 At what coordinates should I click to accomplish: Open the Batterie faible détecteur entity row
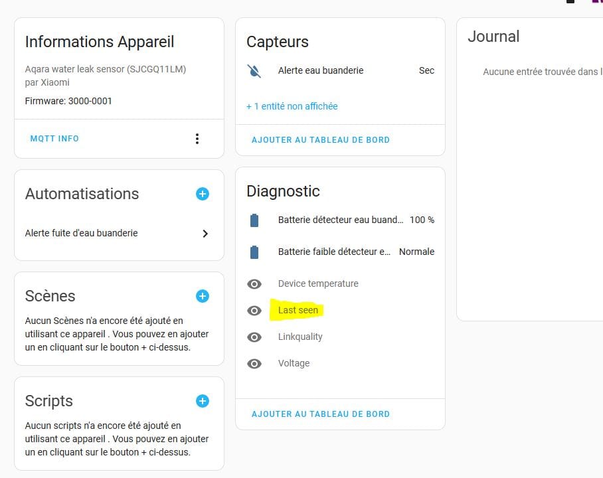point(340,252)
